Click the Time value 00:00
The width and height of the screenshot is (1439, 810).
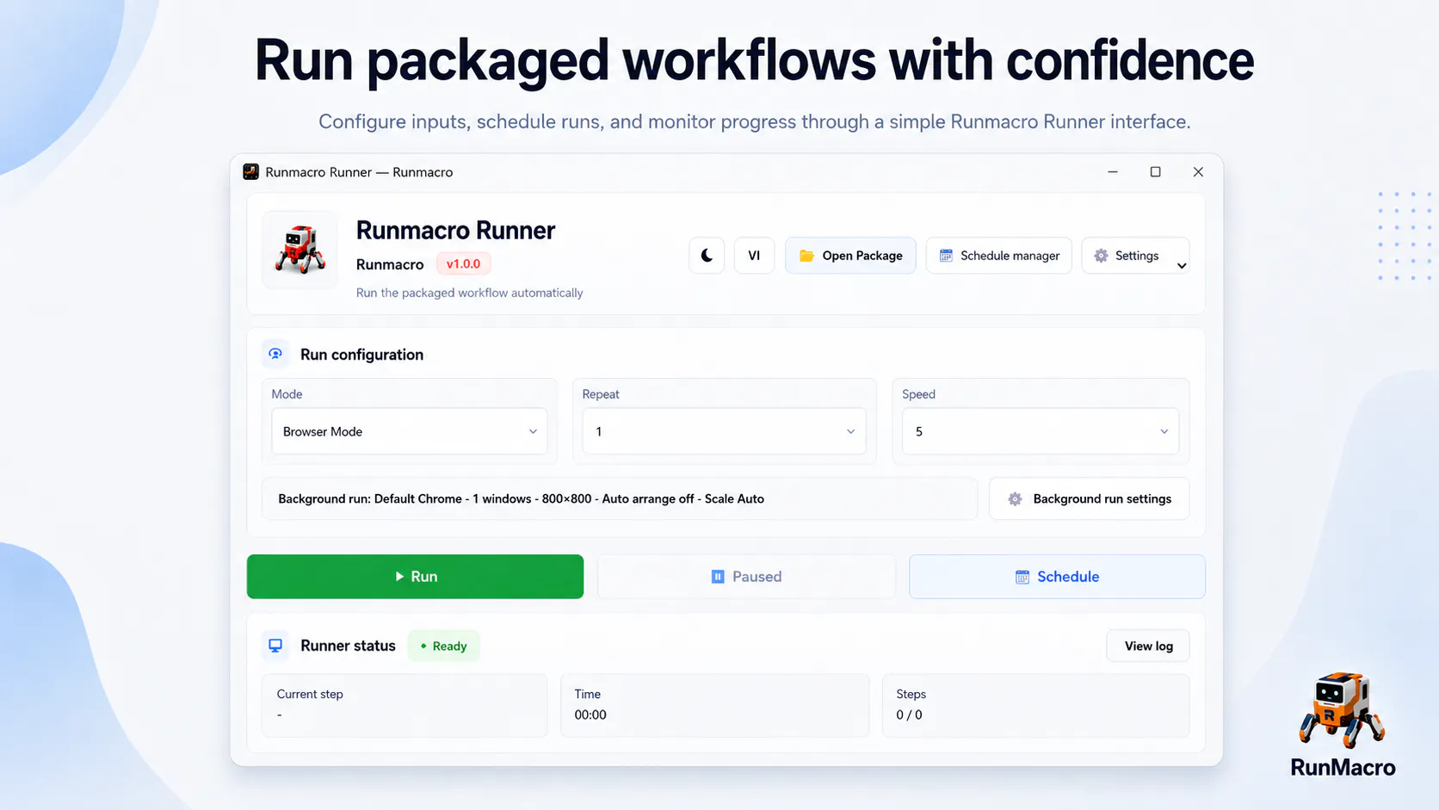click(x=590, y=715)
